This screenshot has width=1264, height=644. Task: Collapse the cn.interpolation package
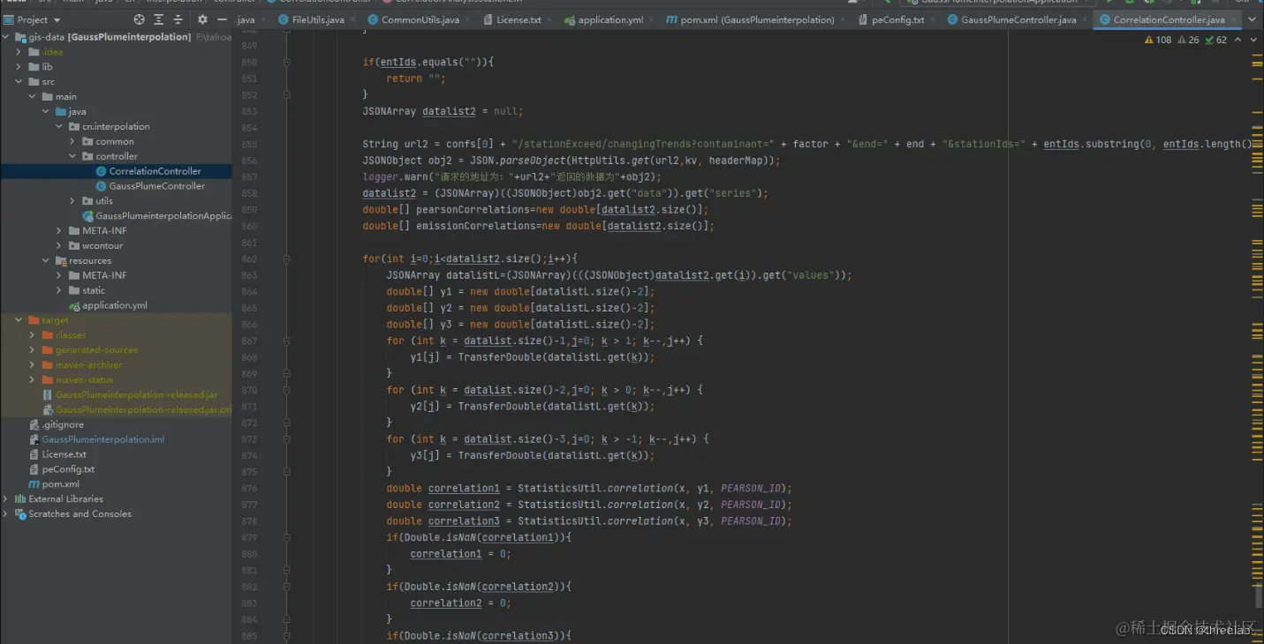[x=60, y=126]
